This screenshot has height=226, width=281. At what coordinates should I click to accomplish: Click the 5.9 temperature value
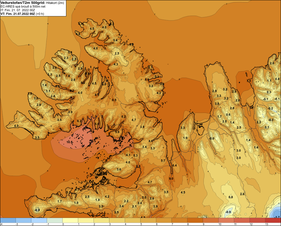[x=117, y=132]
